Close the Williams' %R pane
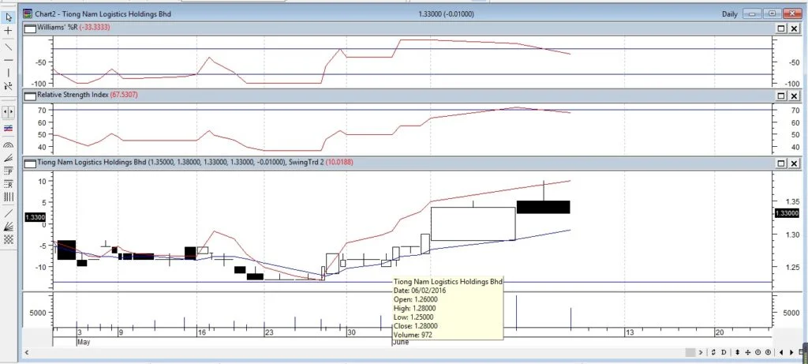This screenshot has width=808, height=364. point(794,29)
